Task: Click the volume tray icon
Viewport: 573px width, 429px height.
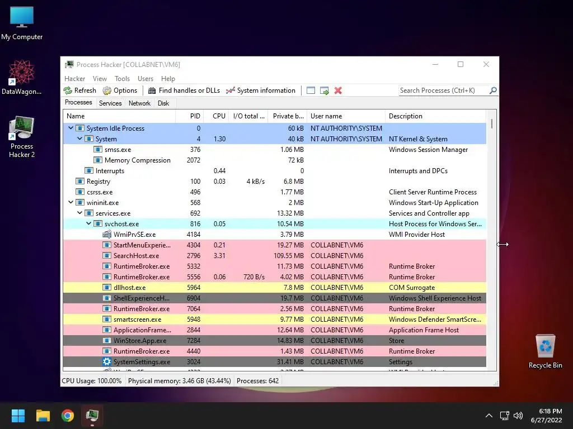Action: click(518, 416)
